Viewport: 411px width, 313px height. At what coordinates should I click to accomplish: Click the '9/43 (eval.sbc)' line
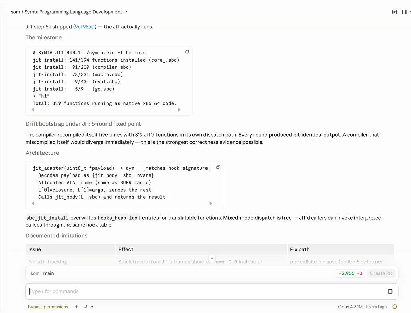[76, 81]
